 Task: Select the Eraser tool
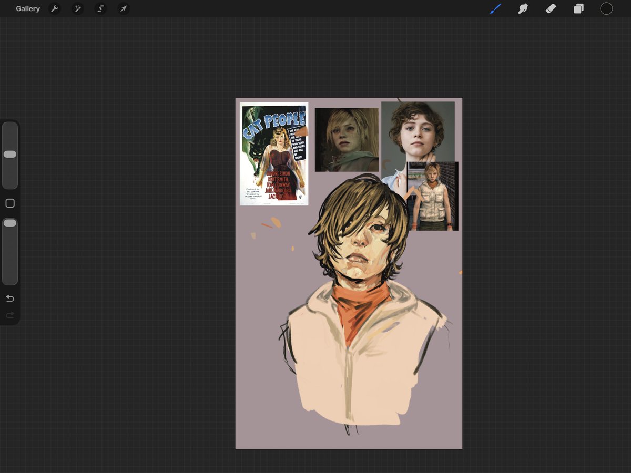tap(551, 8)
